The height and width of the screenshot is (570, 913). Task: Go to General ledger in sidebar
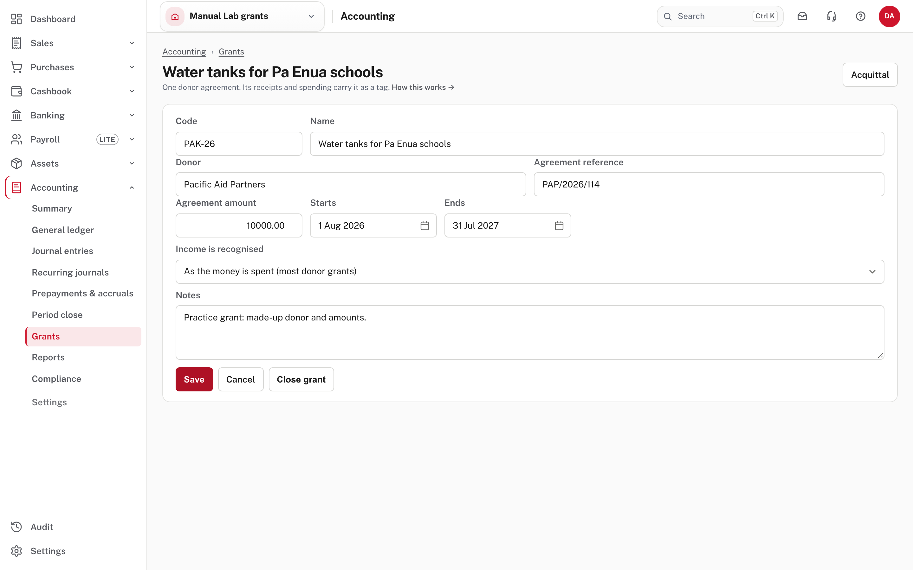click(63, 230)
